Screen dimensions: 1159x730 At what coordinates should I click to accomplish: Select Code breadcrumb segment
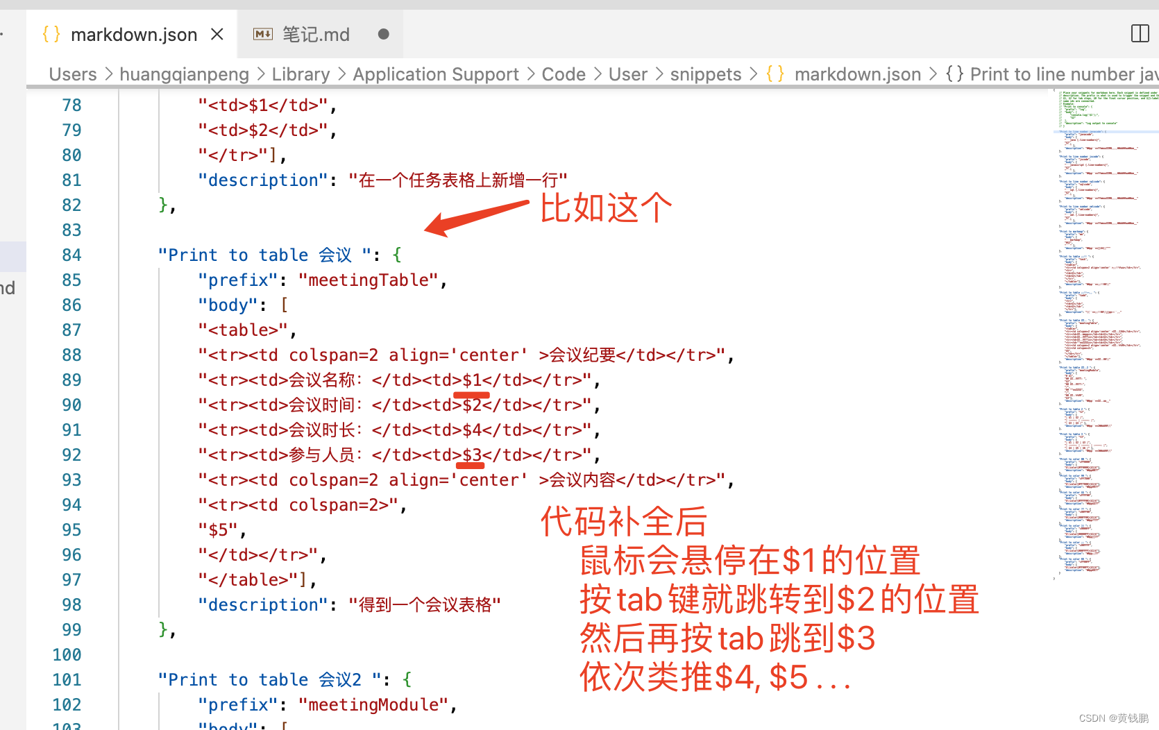[x=564, y=74]
